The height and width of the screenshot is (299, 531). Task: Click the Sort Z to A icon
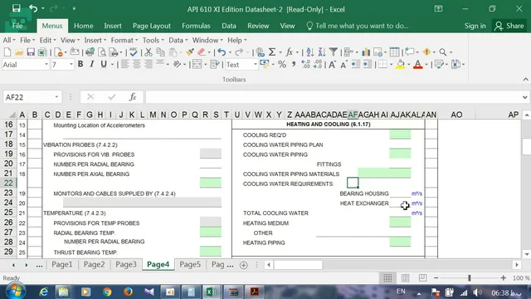322,51
